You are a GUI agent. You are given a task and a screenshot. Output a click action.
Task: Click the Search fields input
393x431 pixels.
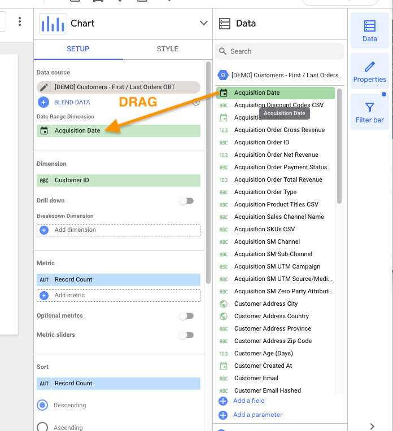[280, 51]
